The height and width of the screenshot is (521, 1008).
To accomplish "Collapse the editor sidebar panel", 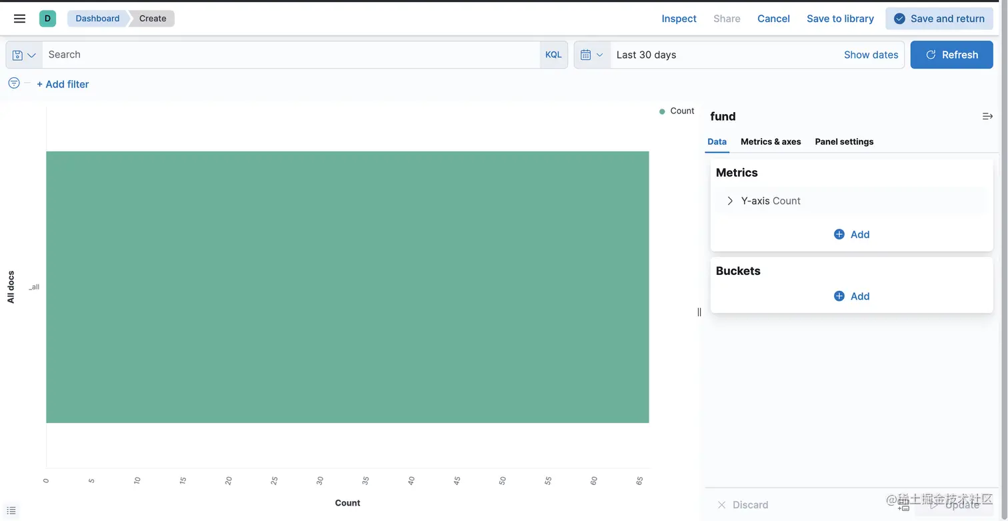I will [987, 116].
